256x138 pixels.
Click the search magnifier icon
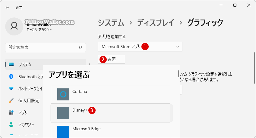coord(80,48)
